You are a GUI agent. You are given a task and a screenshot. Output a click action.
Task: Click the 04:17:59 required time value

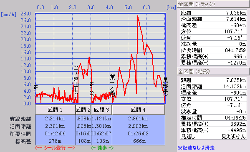235,50
